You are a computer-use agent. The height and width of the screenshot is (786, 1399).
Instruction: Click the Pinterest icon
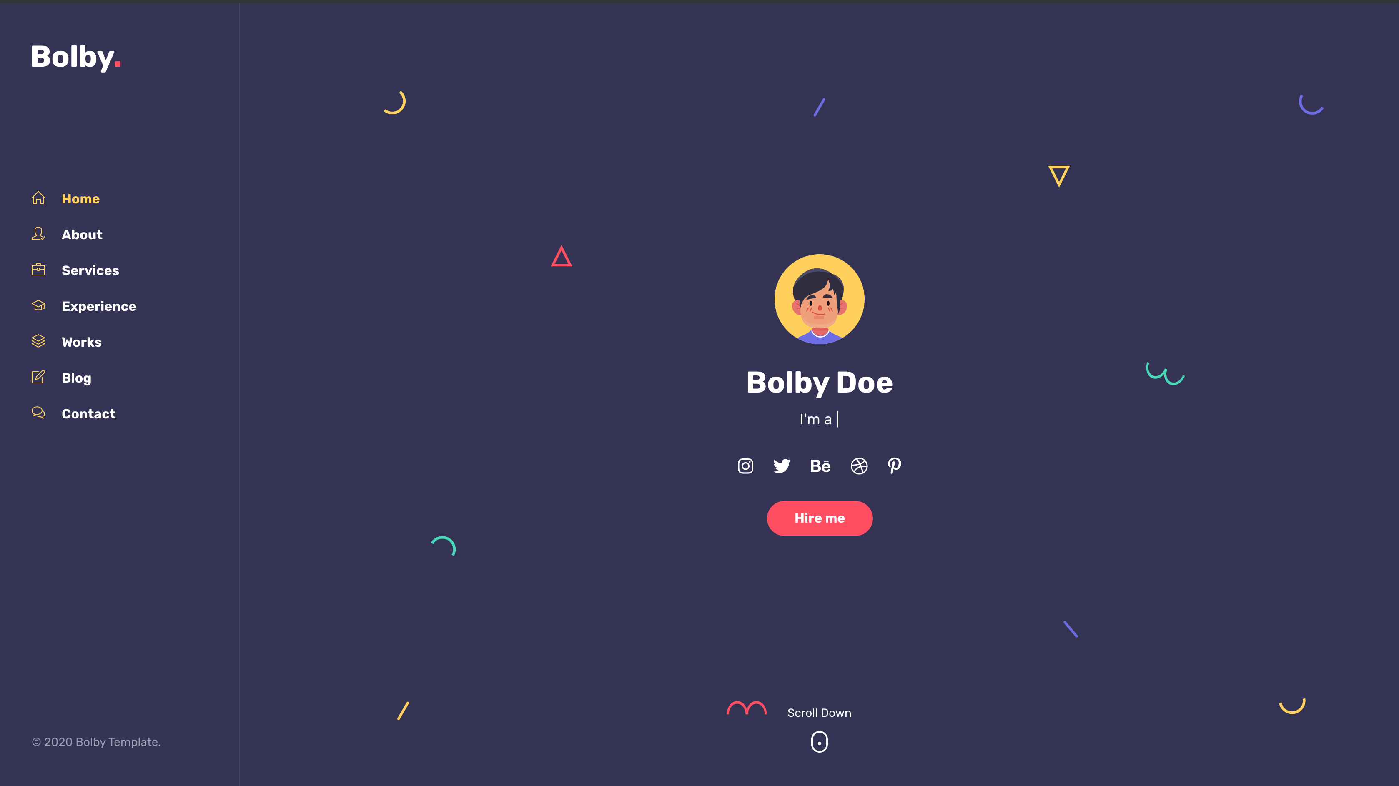894,466
